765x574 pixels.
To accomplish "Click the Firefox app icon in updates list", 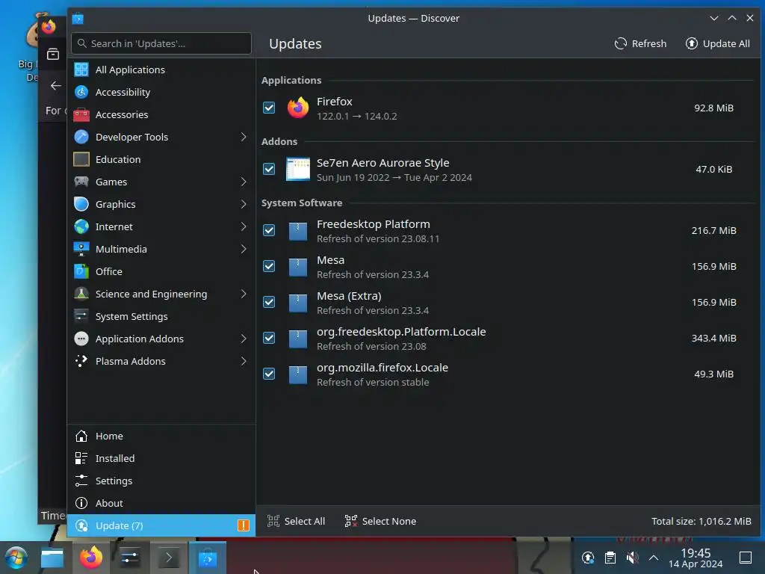I will [x=297, y=108].
